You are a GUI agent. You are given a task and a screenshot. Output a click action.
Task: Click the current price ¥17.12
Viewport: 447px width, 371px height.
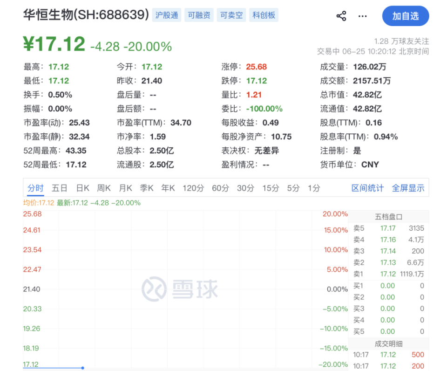pyautogui.click(x=54, y=44)
